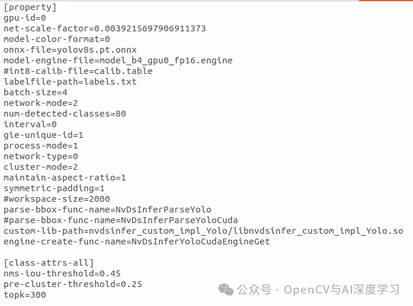Click the labelfile-path=labels.txt line

[70, 82]
